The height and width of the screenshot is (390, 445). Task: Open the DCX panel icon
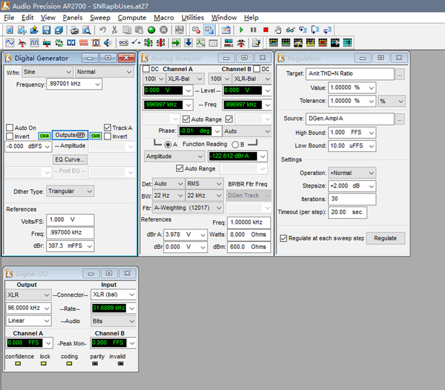123,43
